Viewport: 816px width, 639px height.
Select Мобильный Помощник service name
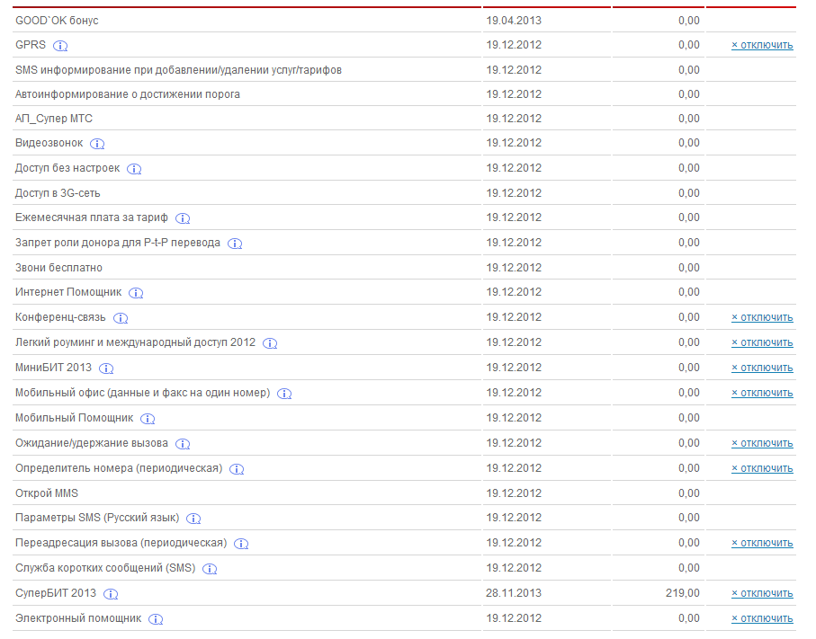click(x=74, y=418)
